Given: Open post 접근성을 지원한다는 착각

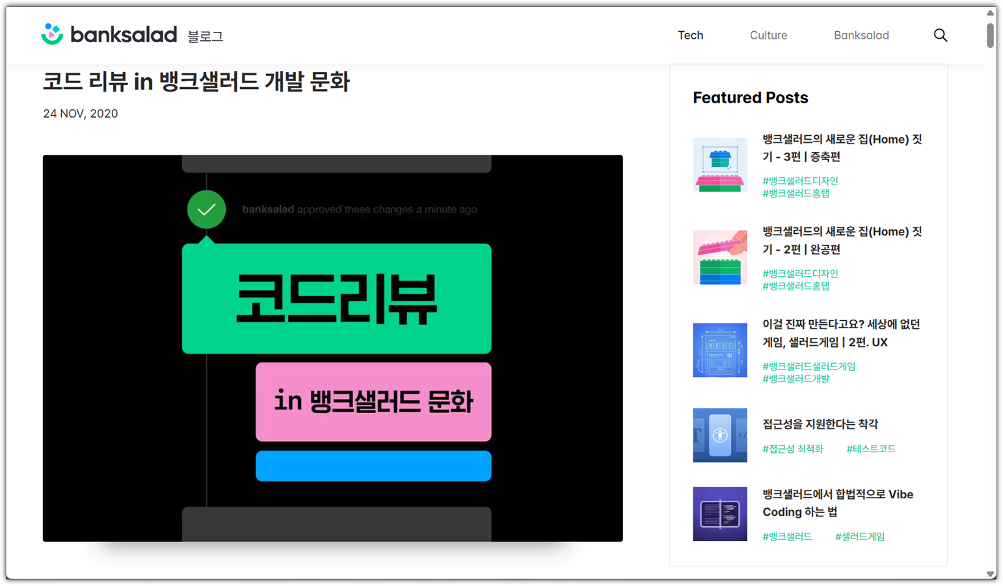Looking at the screenshot, I should pos(820,424).
